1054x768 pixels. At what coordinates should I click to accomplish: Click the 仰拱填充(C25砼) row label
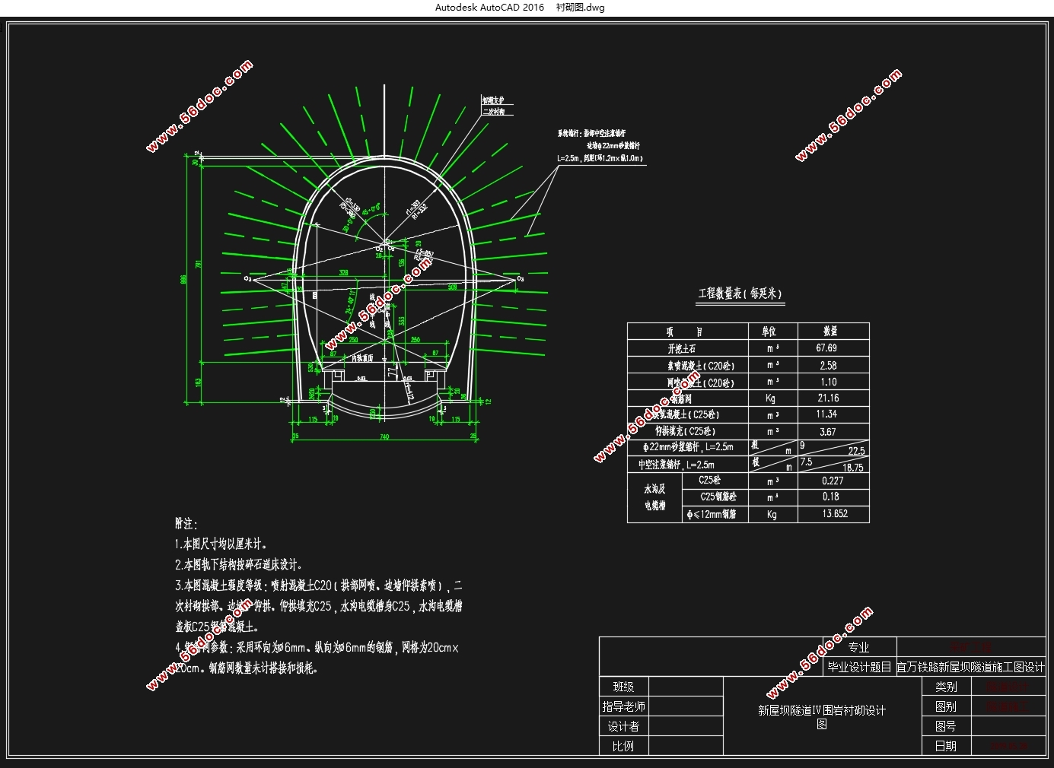[685, 432]
